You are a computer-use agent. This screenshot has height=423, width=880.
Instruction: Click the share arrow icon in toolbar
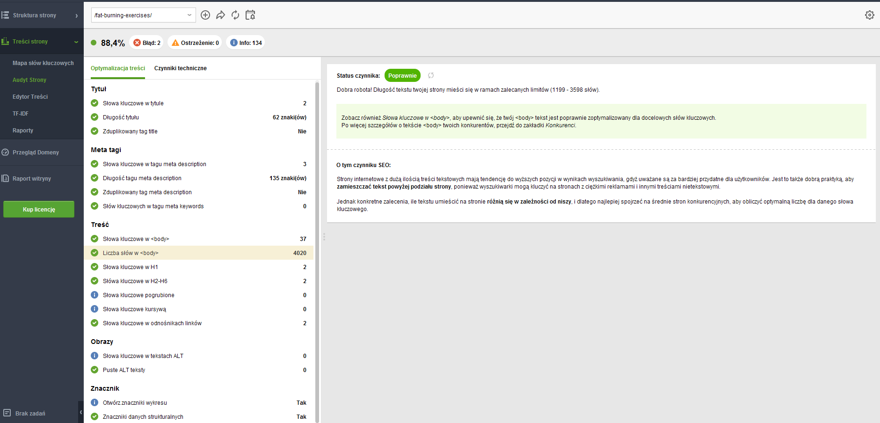pyautogui.click(x=220, y=15)
